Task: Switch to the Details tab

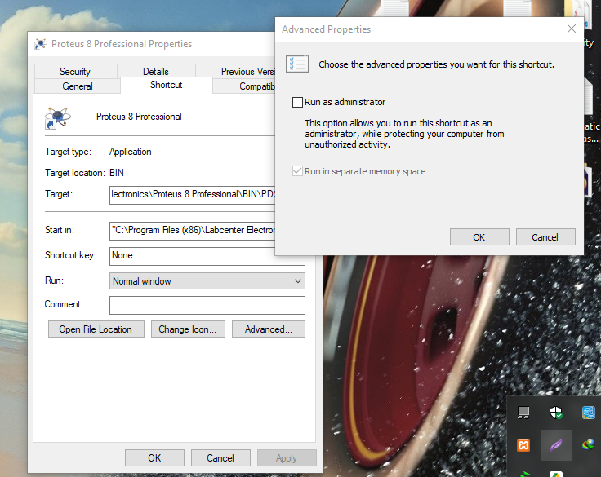Action: [x=156, y=72]
